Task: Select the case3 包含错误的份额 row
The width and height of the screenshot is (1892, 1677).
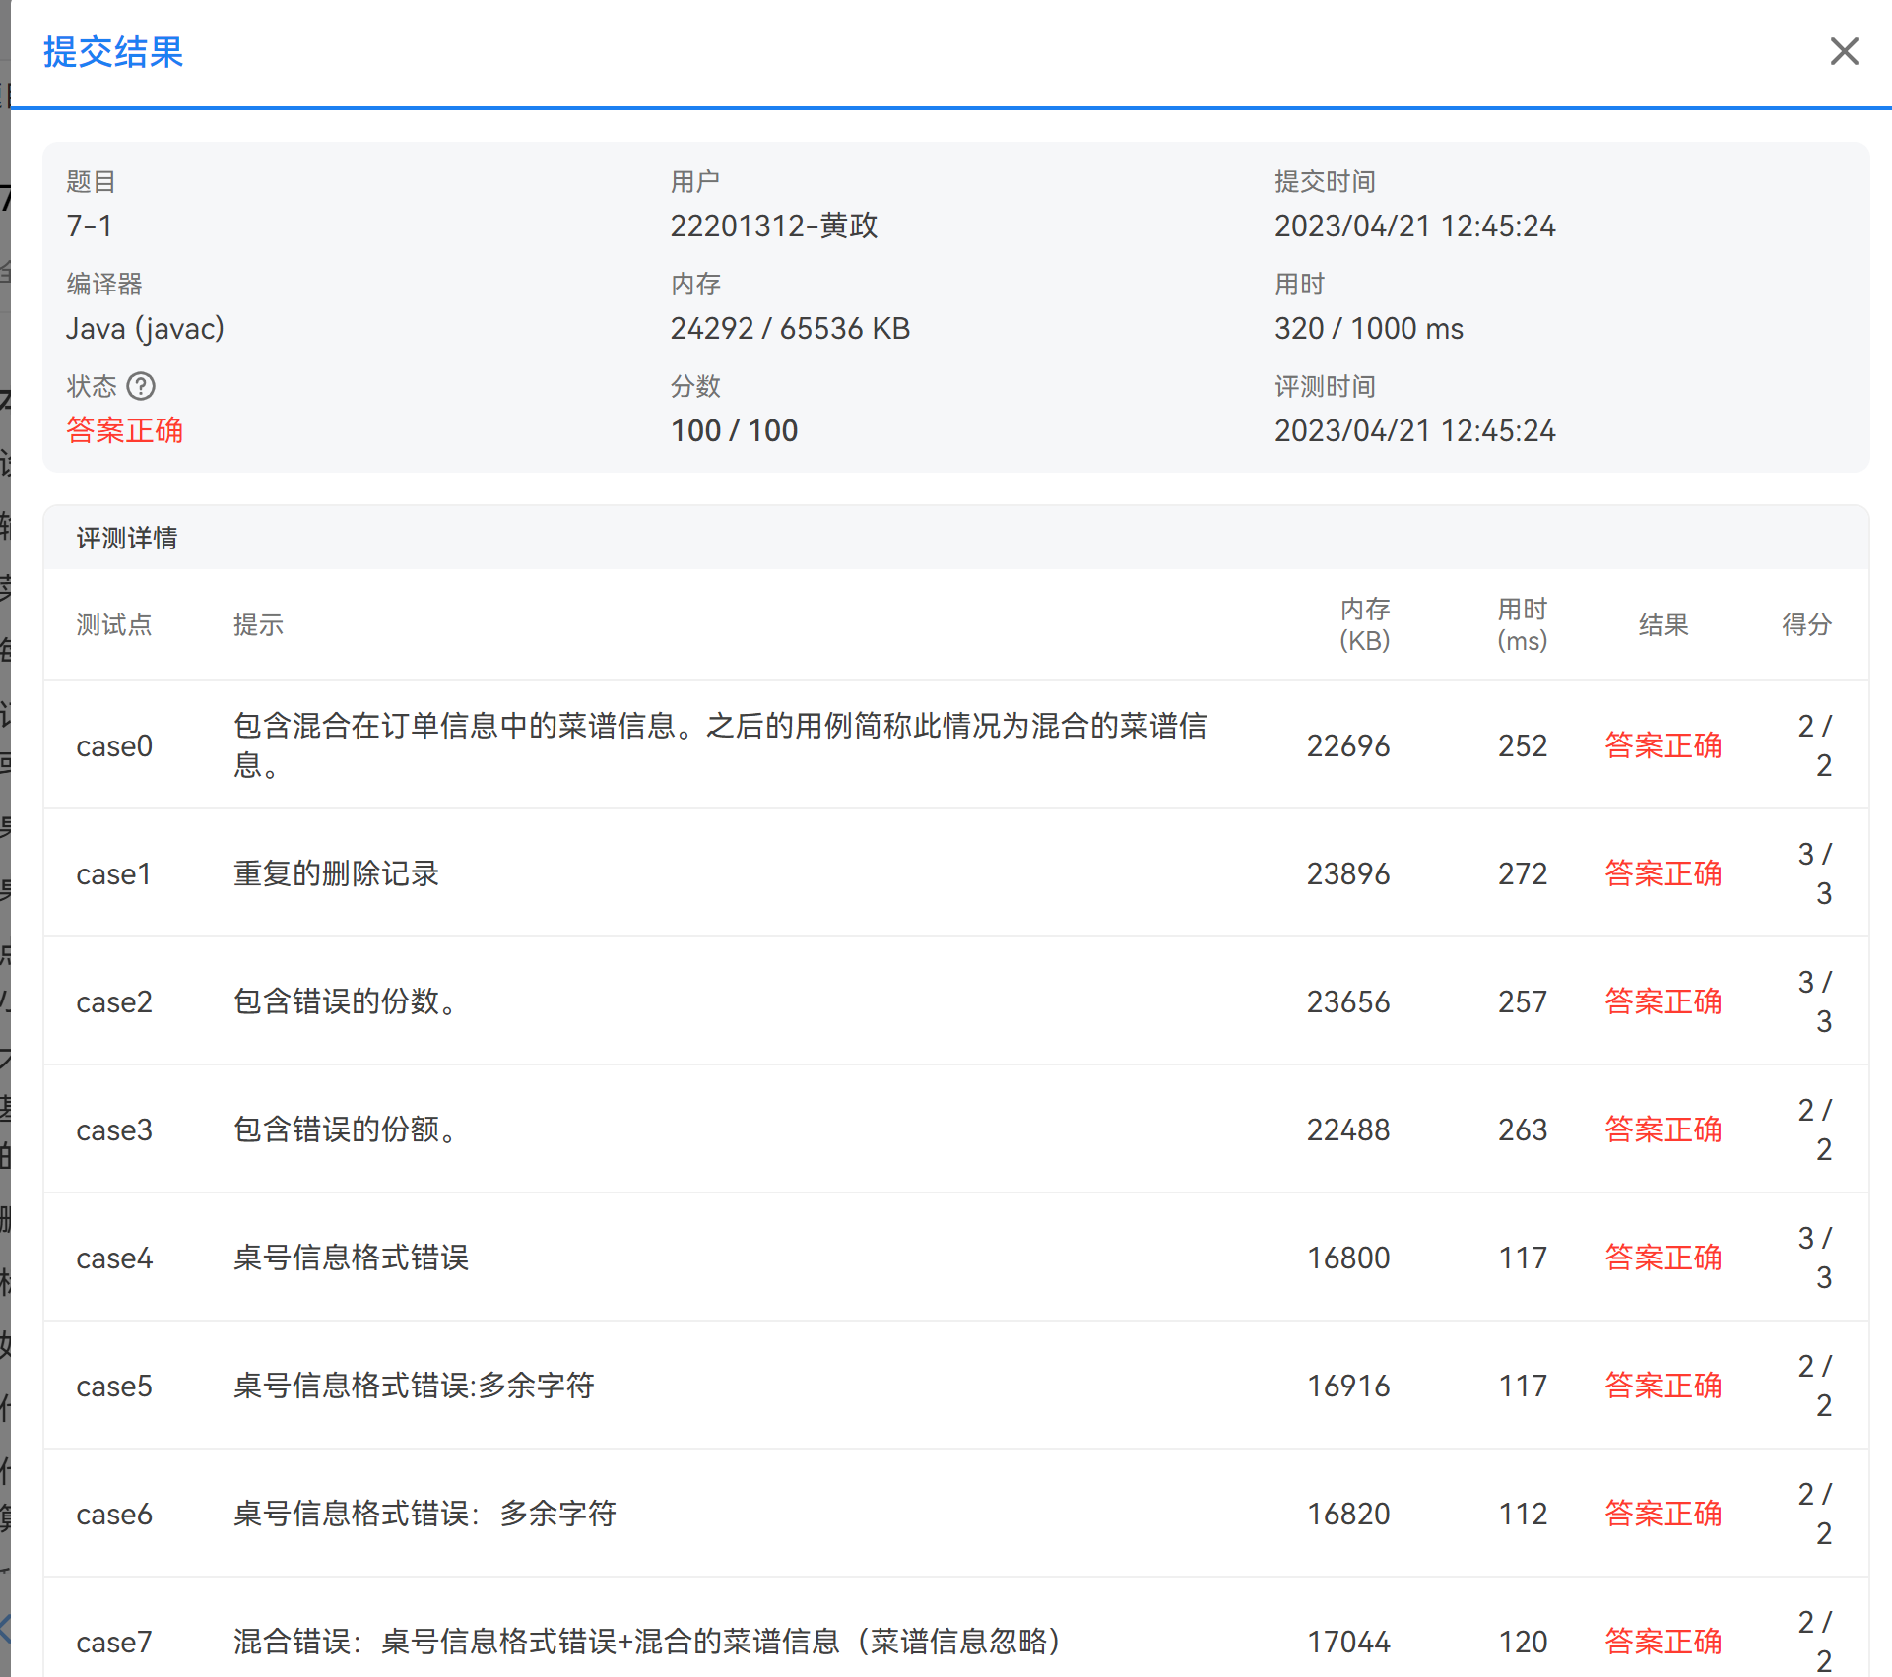Action: pos(344,1129)
